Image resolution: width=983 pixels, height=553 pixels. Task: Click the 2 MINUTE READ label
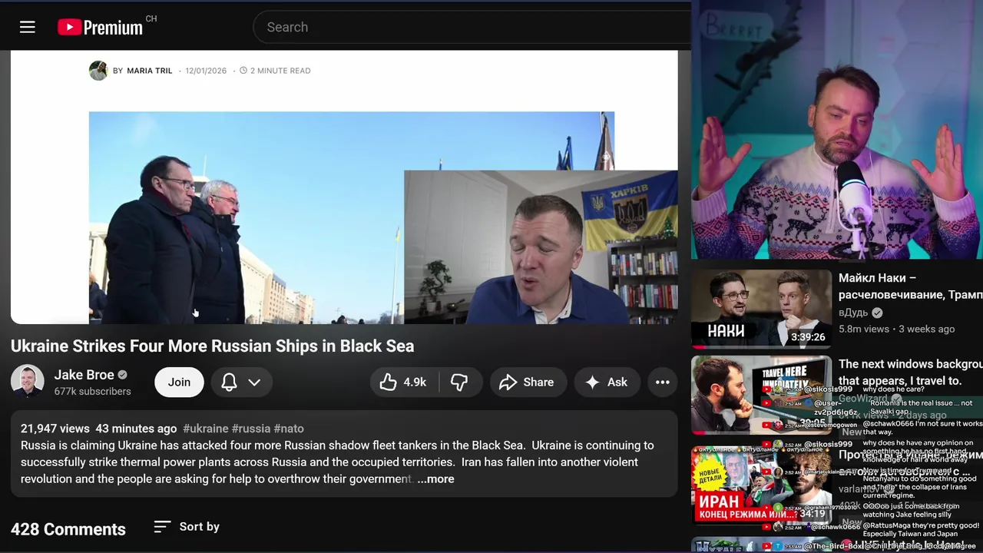pos(280,71)
